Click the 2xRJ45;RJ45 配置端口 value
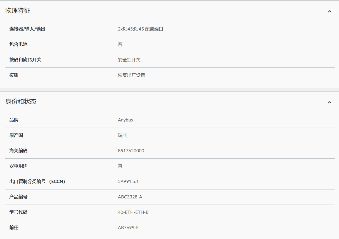The height and width of the screenshot is (239, 339). point(141,29)
